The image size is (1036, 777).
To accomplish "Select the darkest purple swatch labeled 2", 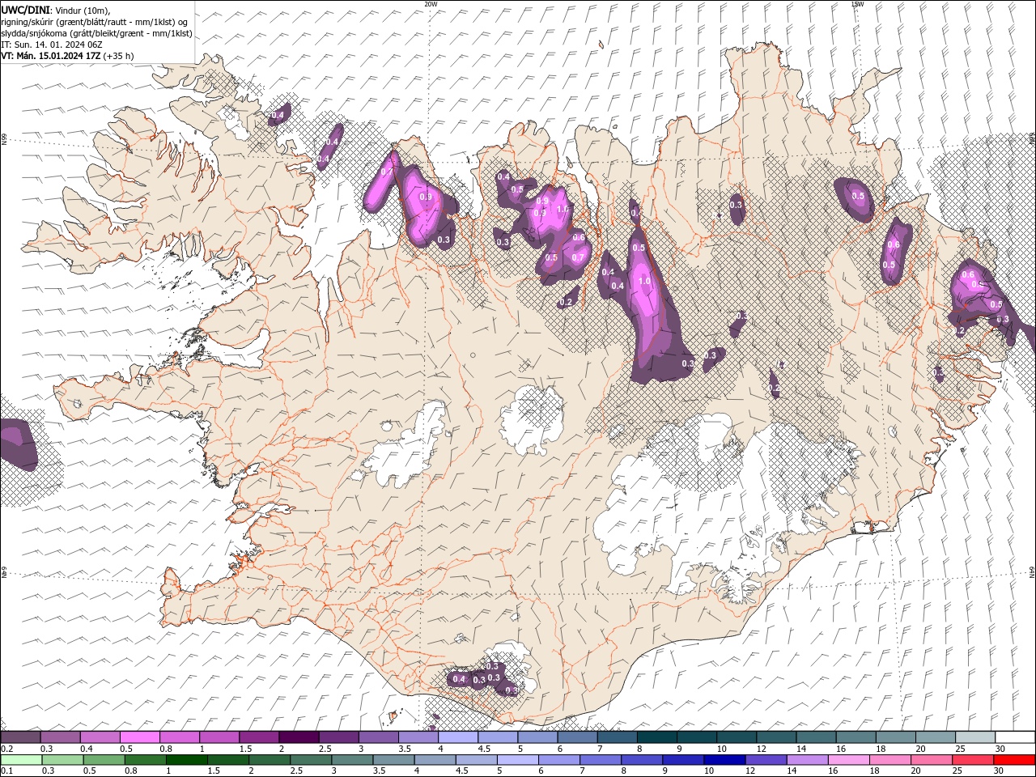I will point(299,737).
